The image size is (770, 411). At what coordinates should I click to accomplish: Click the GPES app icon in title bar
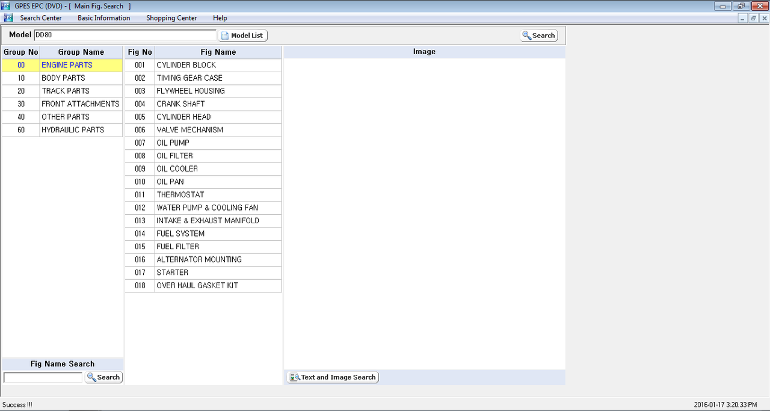tap(7, 6)
